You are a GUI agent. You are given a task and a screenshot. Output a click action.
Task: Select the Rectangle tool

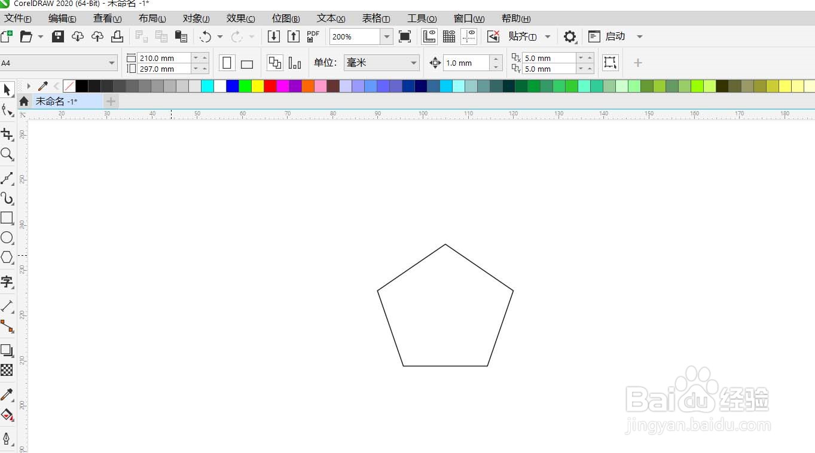point(7,218)
